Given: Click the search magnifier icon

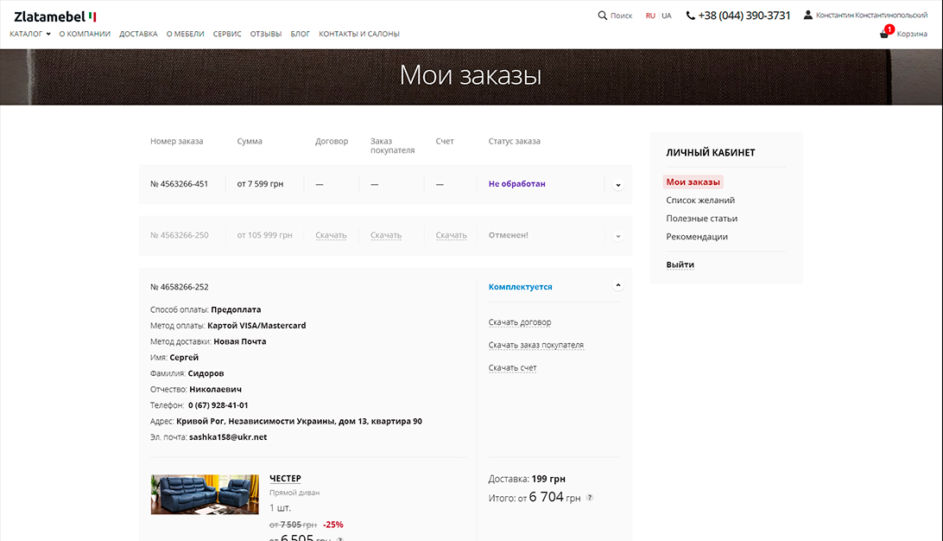Looking at the screenshot, I should [x=602, y=16].
